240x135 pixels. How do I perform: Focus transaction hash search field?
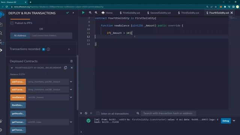(168, 113)
